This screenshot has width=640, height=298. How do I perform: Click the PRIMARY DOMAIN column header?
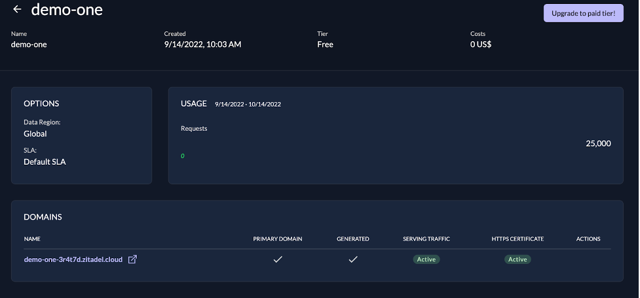[278, 239]
